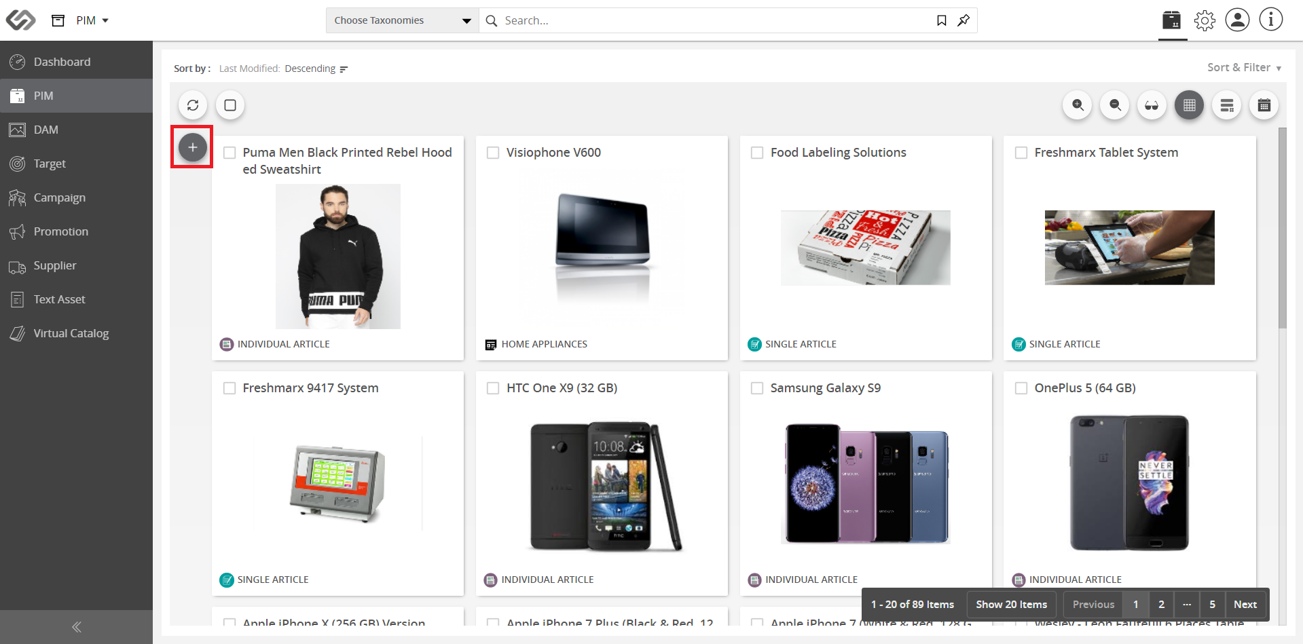Collapse the left sidebar

click(76, 627)
